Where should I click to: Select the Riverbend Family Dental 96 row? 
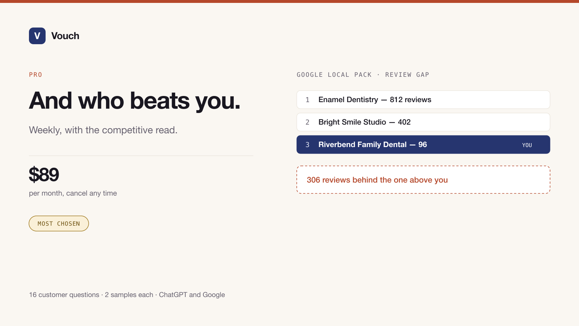click(x=423, y=145)
